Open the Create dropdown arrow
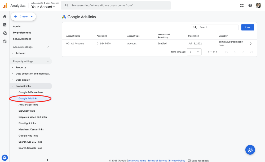The width and height of the screenshot is (265, 162). tap(32, 17)
